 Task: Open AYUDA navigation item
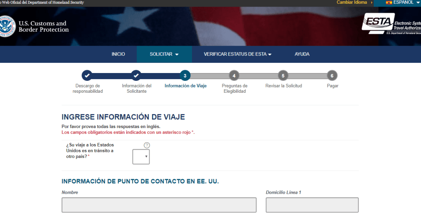(302, 54)
